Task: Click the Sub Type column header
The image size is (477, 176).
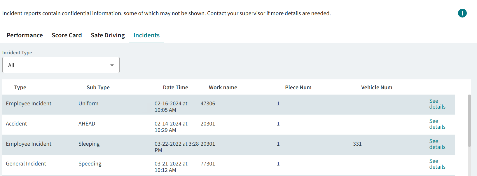Action: click(x=98, y=88)
